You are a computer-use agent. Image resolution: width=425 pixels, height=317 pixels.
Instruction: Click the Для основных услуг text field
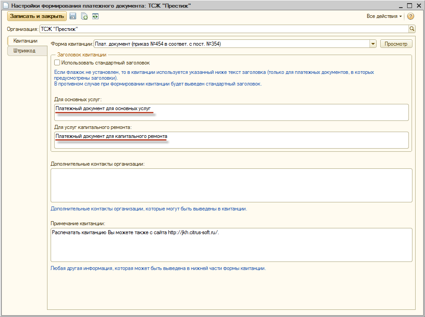[x=231, y=112]
